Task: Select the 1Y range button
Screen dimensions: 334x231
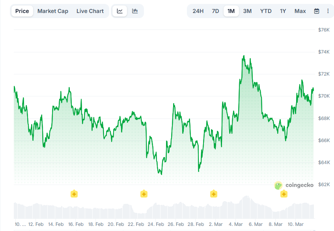Action: [x=283, y=11]
